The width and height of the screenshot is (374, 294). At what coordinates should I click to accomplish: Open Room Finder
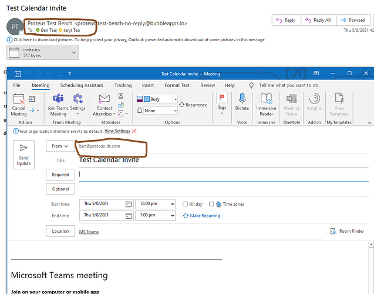(348, 231)
